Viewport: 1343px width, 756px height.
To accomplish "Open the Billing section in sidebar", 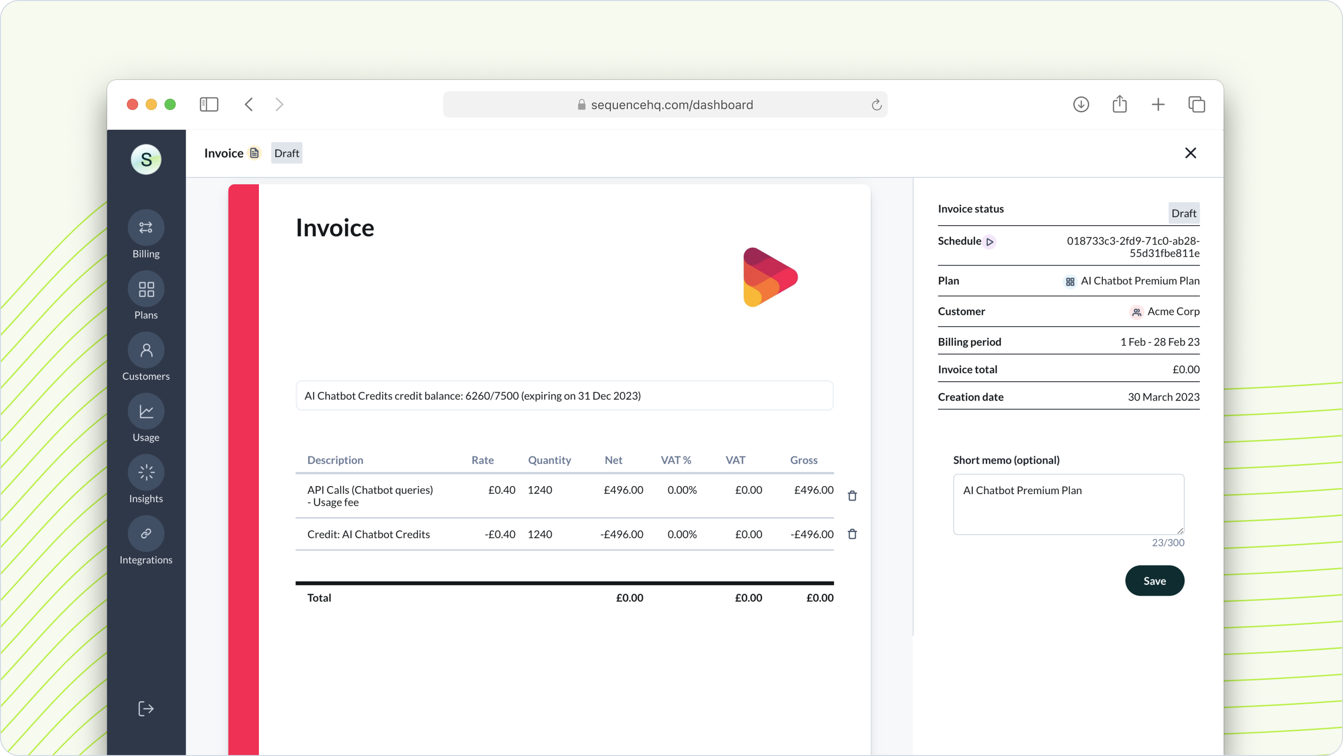I will point(146,228).
